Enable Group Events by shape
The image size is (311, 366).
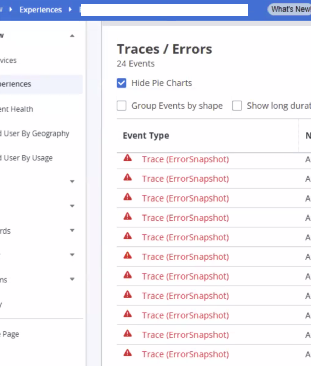121,106
